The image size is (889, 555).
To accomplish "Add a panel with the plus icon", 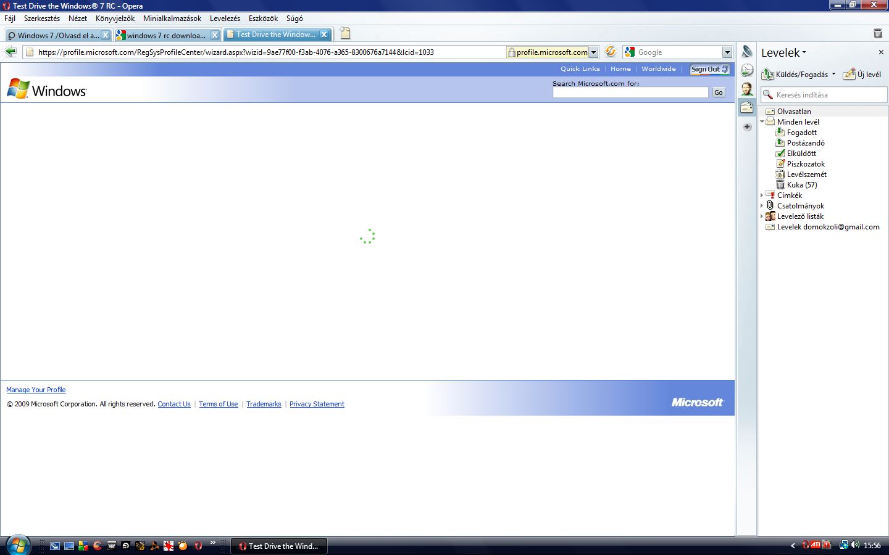I will [747, 126].
